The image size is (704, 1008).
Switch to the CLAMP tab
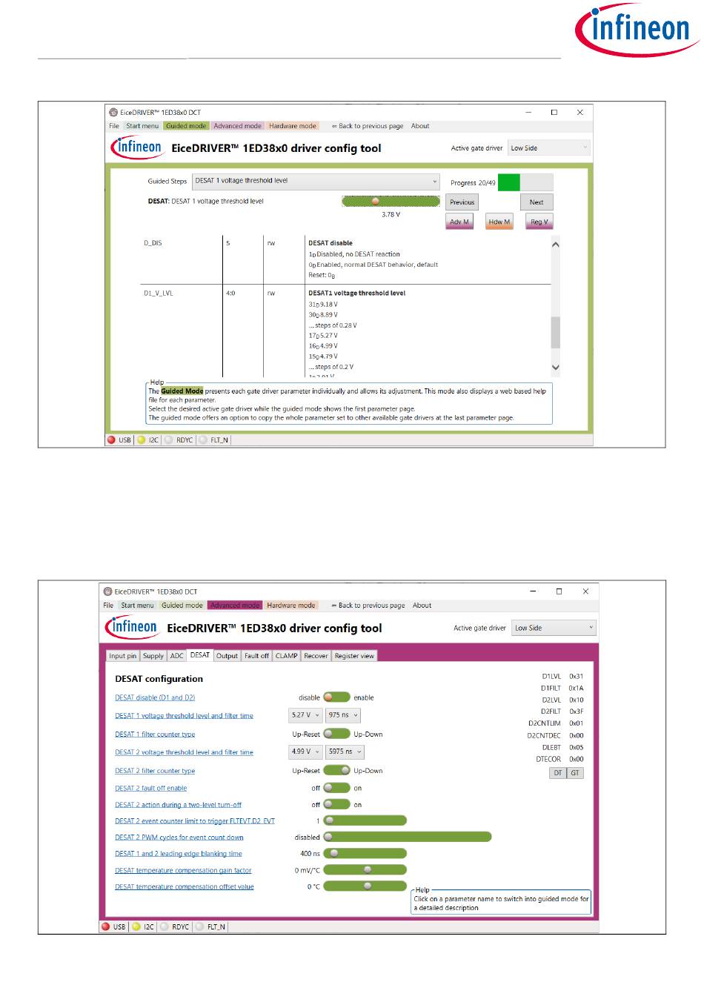tap(287, 656)
